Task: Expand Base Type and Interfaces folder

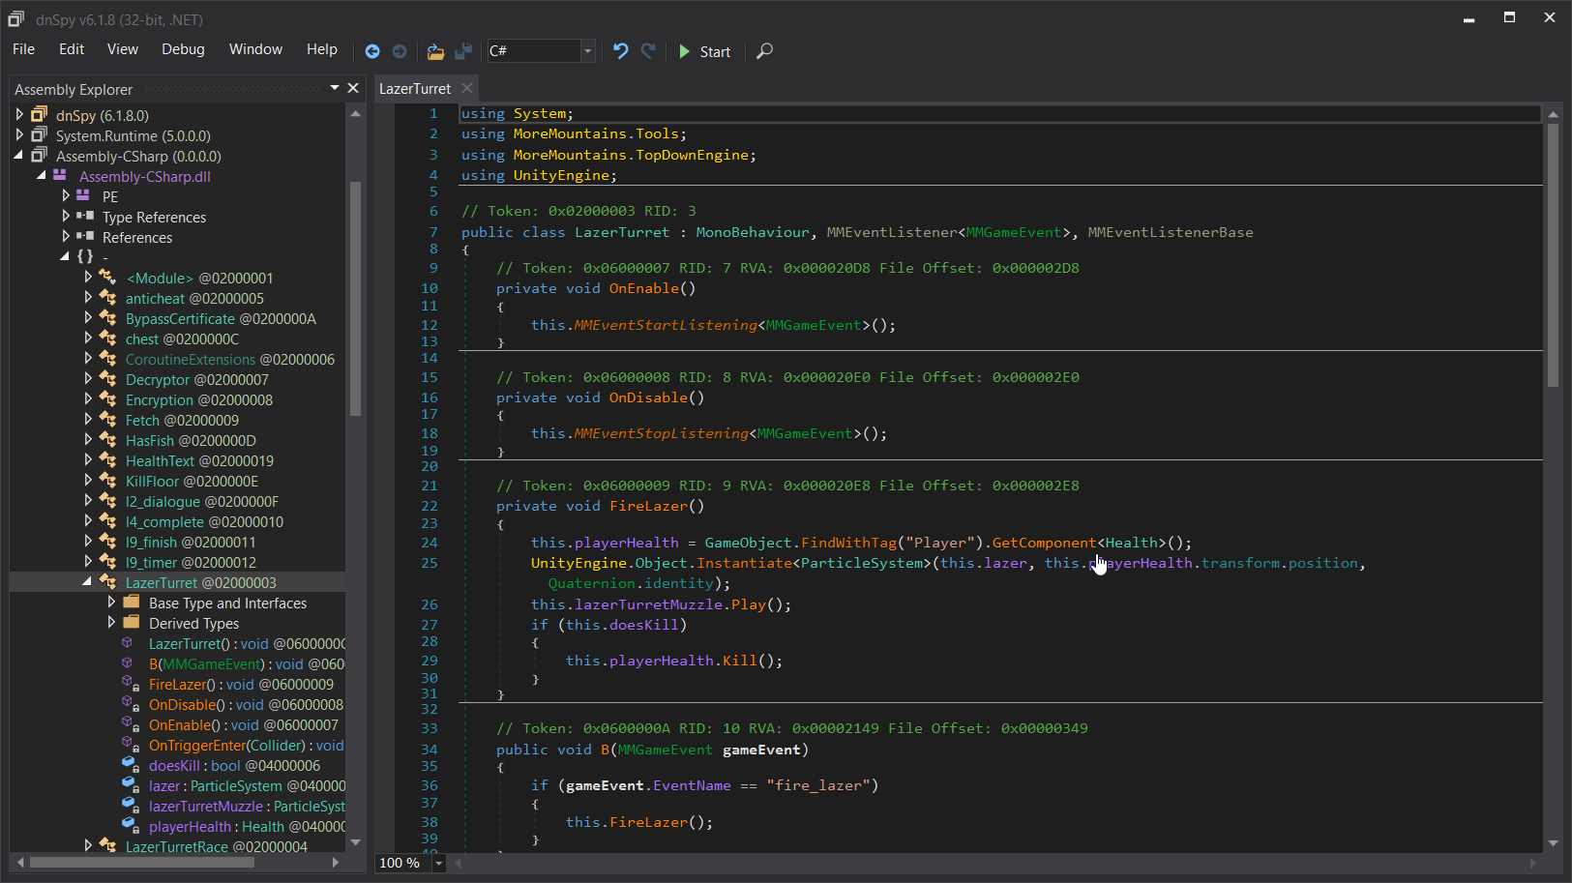Action: pyautogui.click(x=111, y=603)
